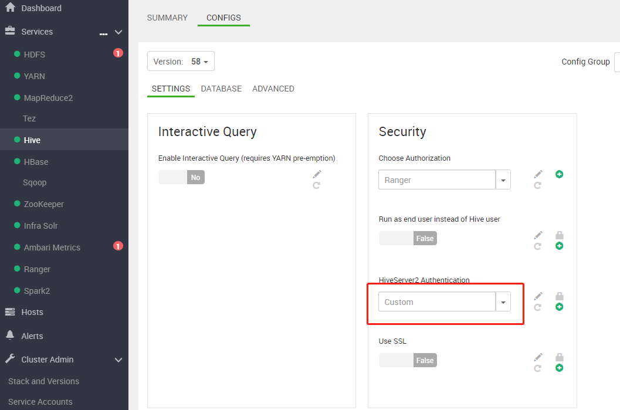Click the Config Group selector box
Screen dimensions: 620x410
coord(617,62)
